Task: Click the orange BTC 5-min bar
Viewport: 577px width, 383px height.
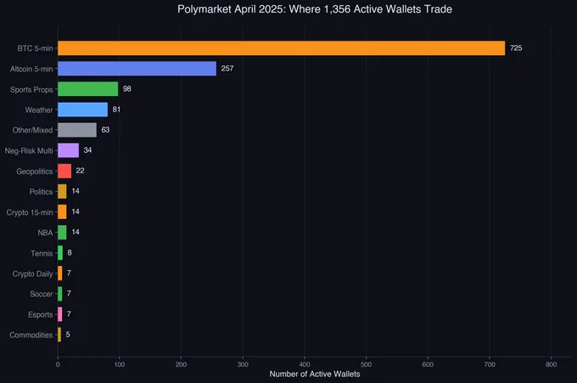Action: click(281, 48)
